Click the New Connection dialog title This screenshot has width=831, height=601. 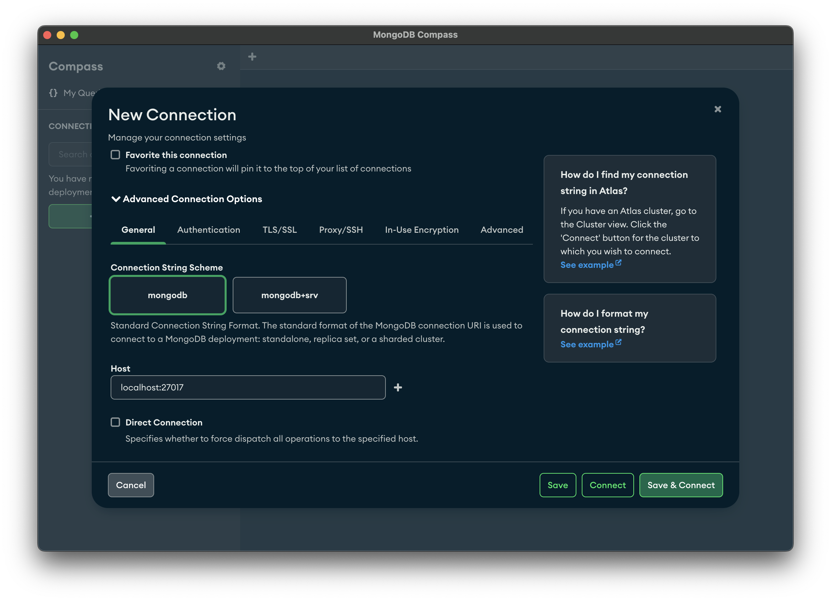(x=172, y=115)
